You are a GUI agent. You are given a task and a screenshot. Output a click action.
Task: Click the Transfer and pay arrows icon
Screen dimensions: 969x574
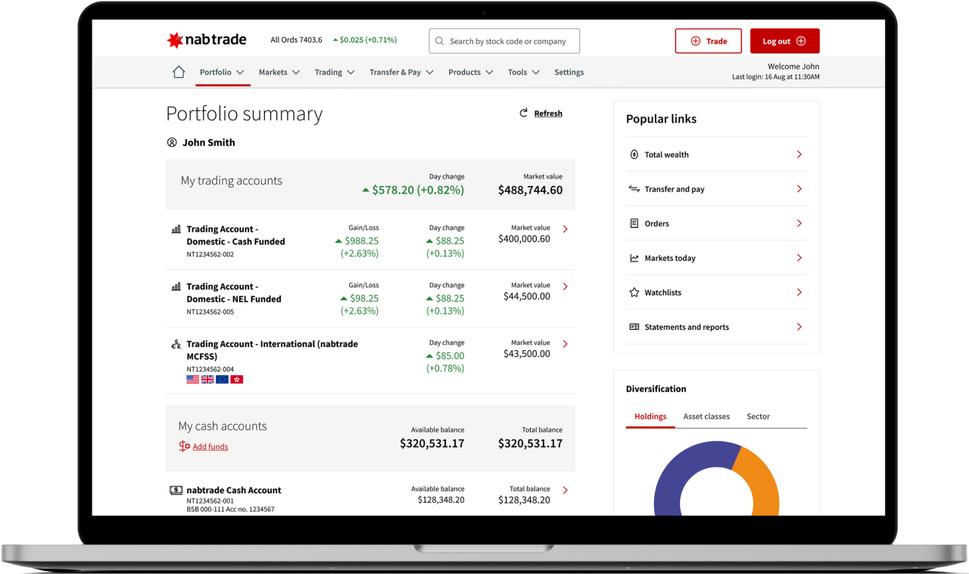[x=634, y=188]
